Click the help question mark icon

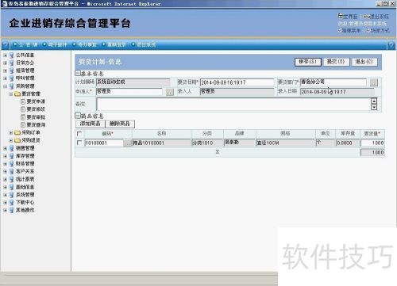pyautogui.click(x=391, y=45)
